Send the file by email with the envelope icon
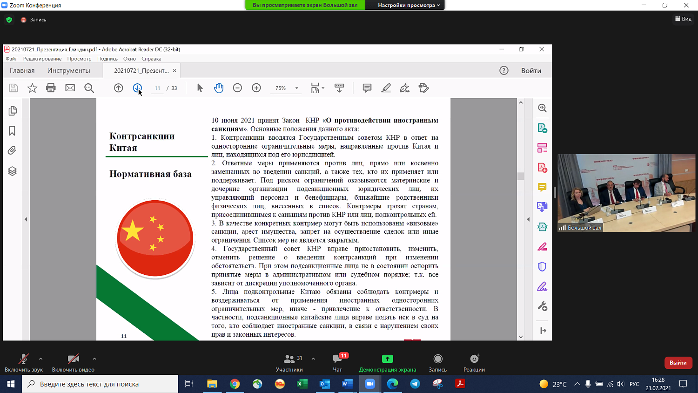 (x=70, y=88)
